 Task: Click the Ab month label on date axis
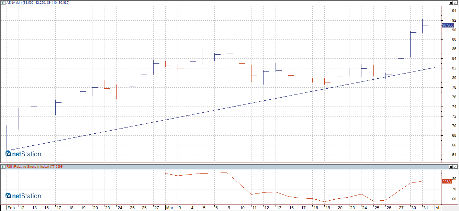coord(438,208)
